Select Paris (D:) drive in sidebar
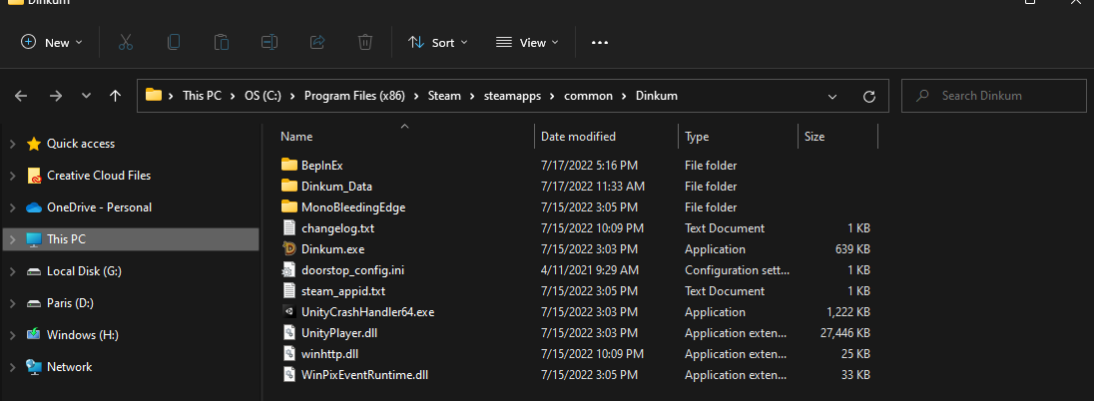Viewport: 1094px width, 401px height. [70, 303]
